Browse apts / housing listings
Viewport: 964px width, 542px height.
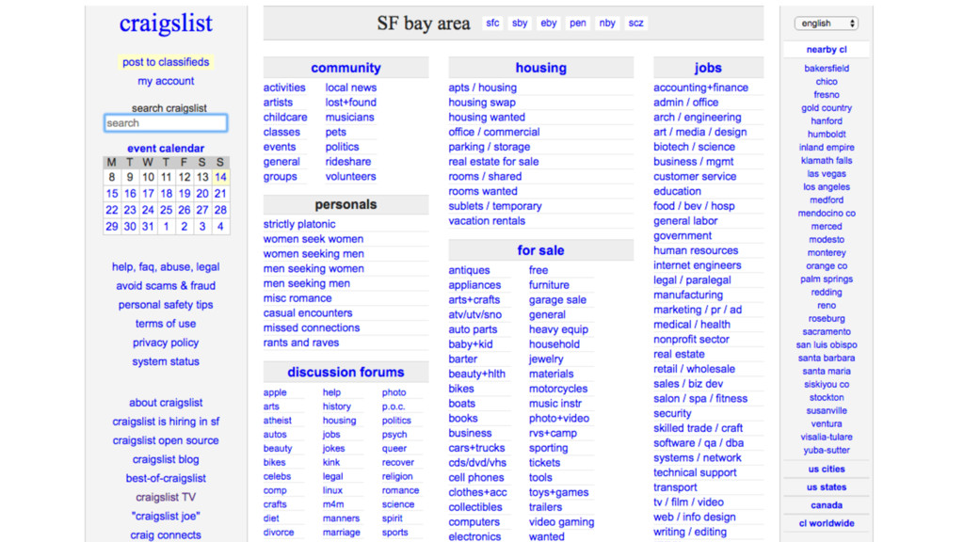483,88
